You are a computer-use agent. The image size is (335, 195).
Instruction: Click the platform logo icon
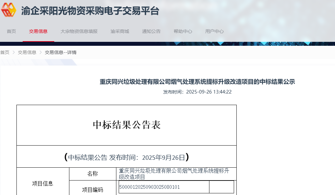(9, 11)
